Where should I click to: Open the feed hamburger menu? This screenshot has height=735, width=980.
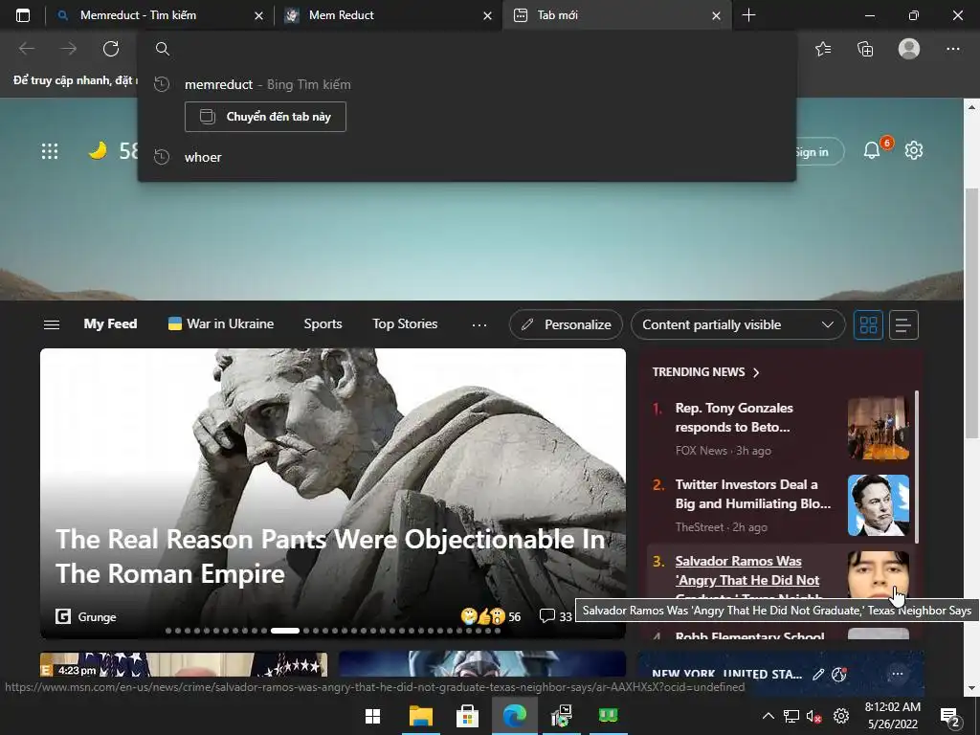(x=52, y=324)
